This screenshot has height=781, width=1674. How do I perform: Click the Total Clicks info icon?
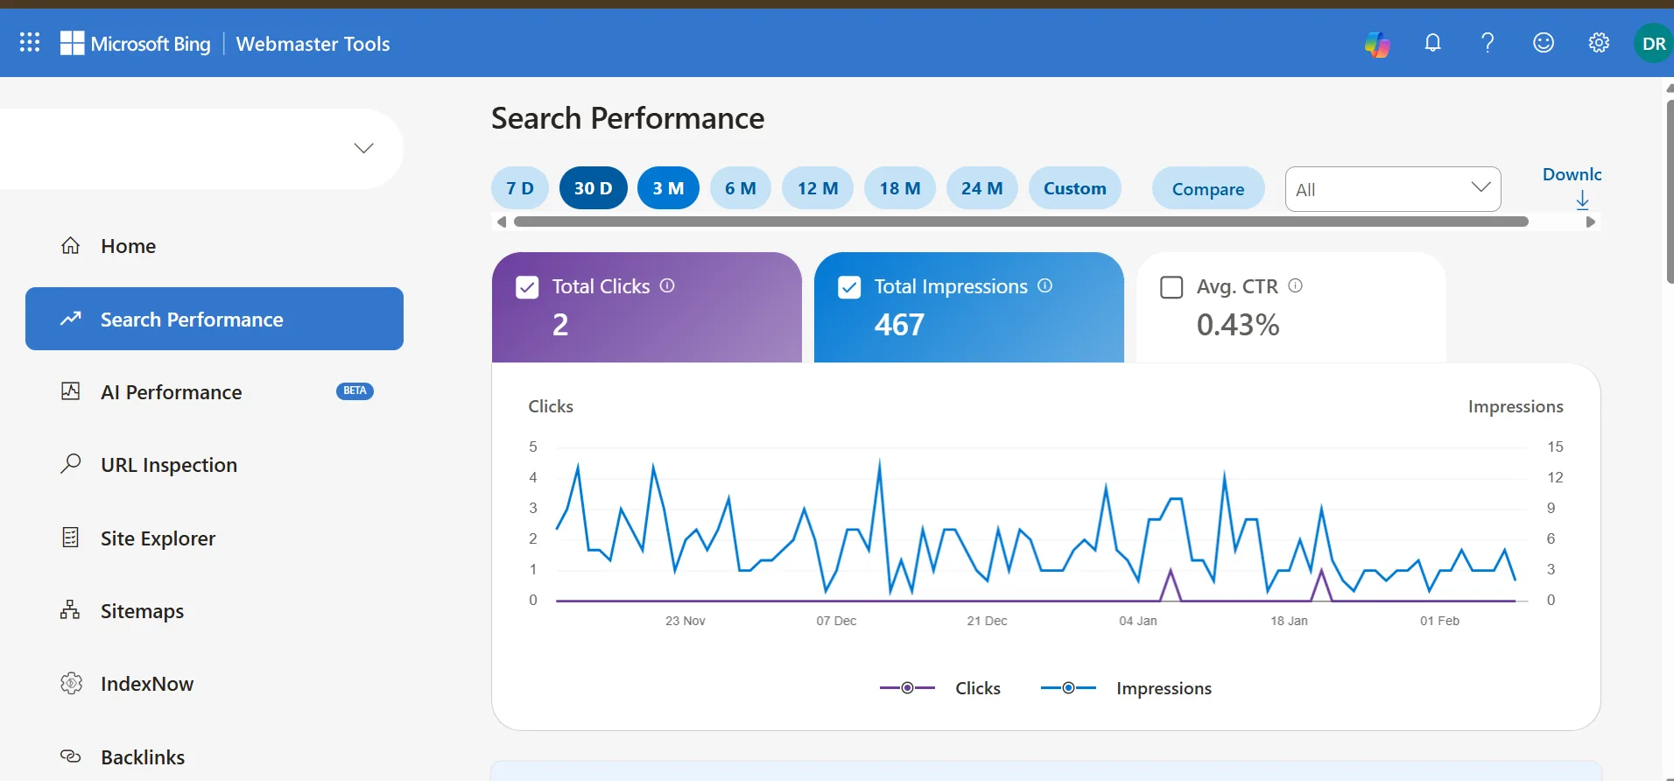click(667, 285)
